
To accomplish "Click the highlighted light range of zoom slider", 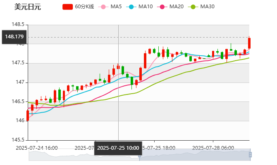I will pos(194,155).
